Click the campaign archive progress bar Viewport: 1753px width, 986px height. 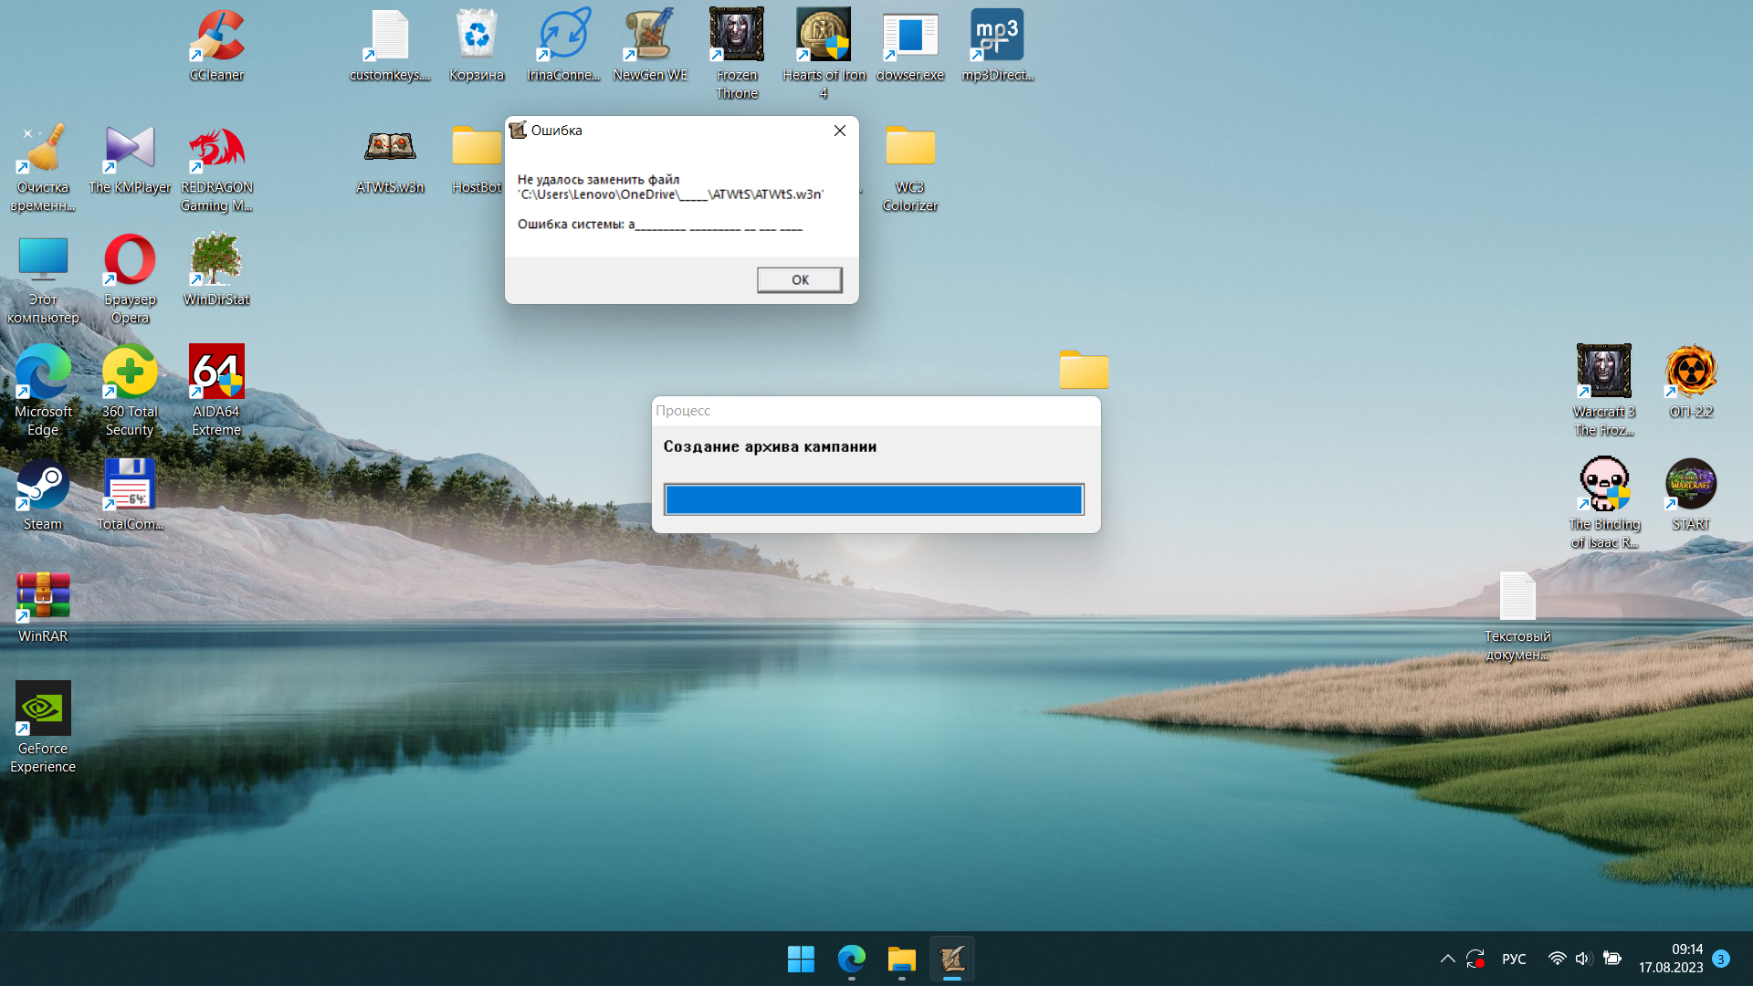click(x=874, y=499)
